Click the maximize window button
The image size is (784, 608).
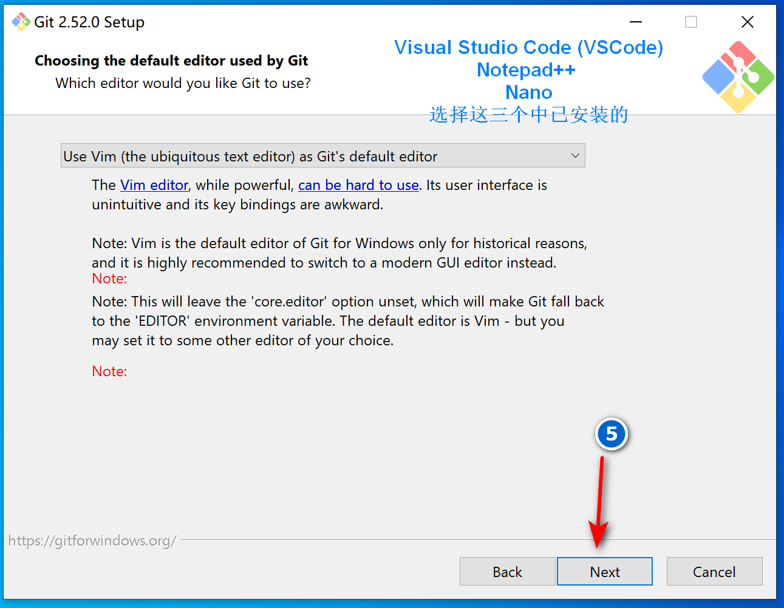click(x=691, y=22)
